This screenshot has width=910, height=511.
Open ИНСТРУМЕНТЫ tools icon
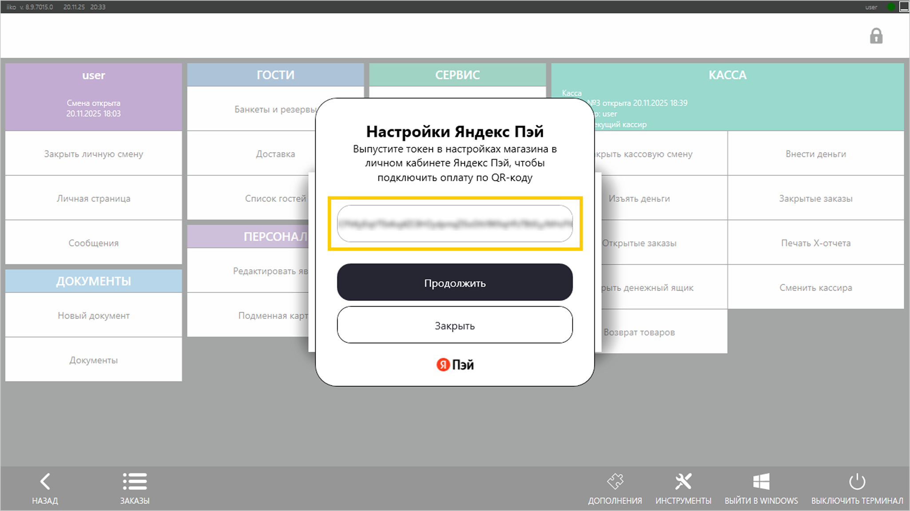tap(683, 482)
